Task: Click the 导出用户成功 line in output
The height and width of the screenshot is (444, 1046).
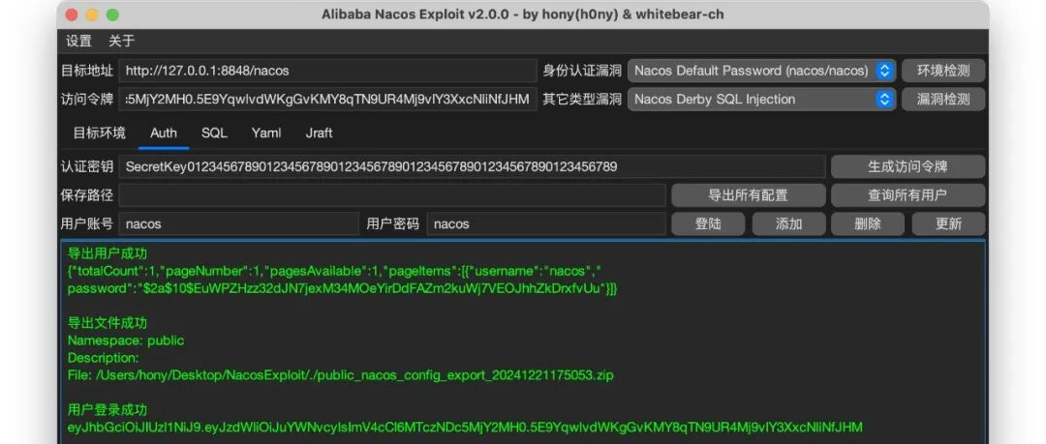Action: tap(108, 253)
